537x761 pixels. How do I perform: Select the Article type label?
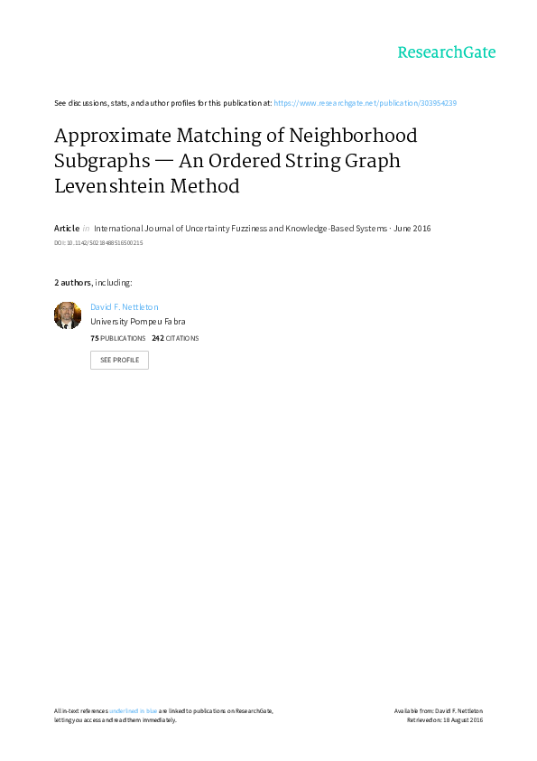tap(67, 228)
